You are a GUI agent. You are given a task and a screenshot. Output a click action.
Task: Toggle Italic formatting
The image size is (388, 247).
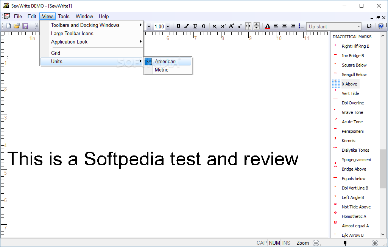187,26
